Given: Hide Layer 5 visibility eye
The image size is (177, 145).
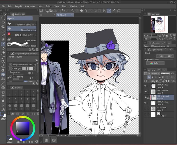Looking at the screenshot, I should tap(145, 97).
